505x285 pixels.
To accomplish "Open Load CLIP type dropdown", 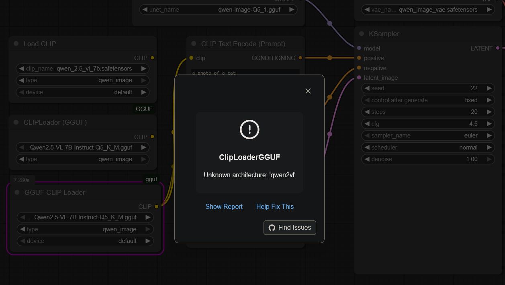I will coord(82,80).
